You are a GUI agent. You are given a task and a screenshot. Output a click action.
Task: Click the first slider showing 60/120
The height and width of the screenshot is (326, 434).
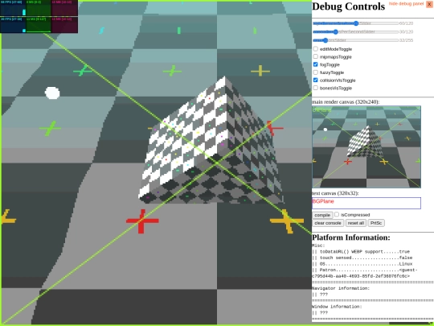click(x=356, y=23)
